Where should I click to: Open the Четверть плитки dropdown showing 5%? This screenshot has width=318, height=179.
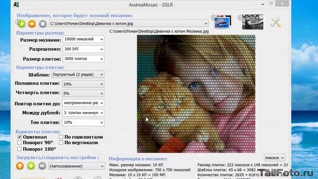(83, 93)
